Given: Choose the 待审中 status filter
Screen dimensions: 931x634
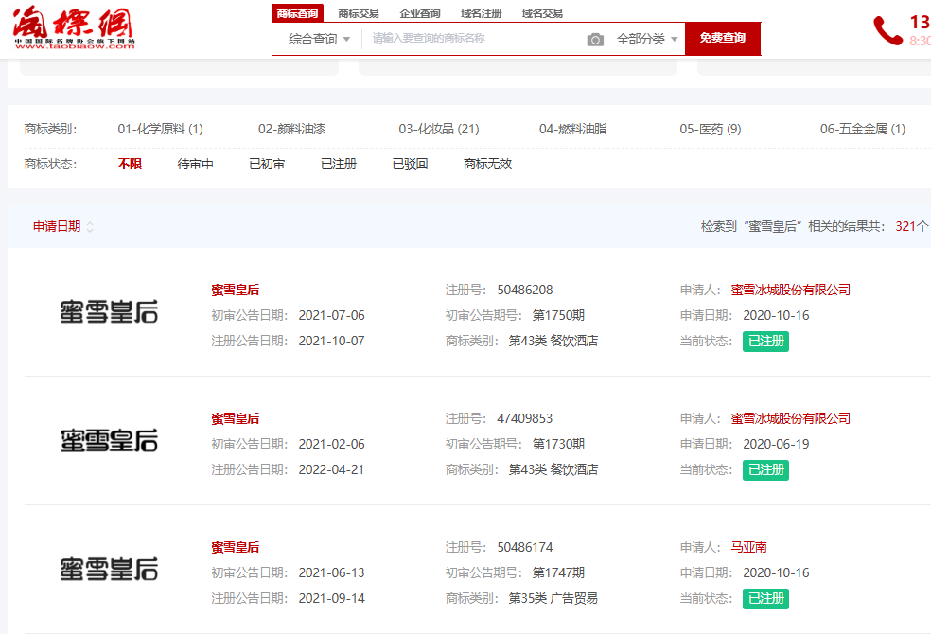Looking at the screenshot, I should (195, 164).
